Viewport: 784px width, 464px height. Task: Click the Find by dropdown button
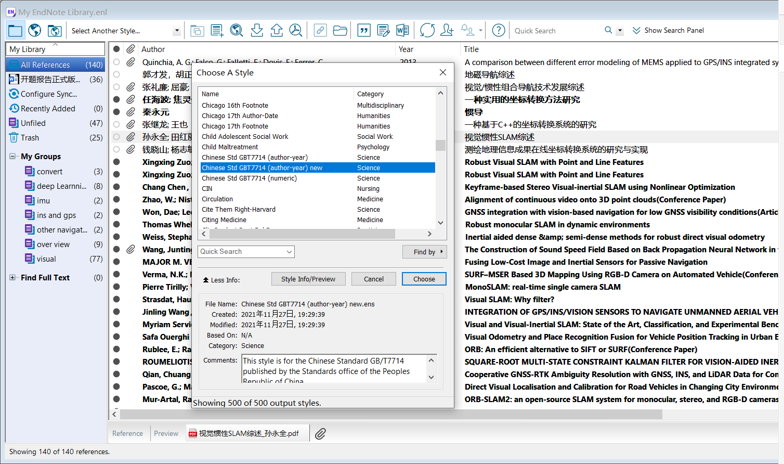coord(424,252)
